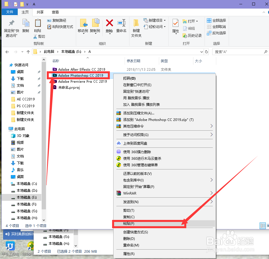The image size is (269, 259).
Task: Select 粘贴(P) in the context menu
Action: tap(128, 224)
